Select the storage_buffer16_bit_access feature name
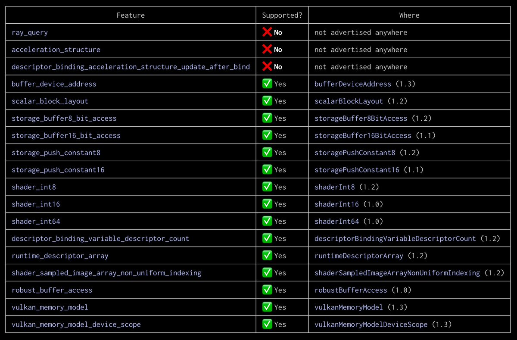 click(x=66, y=136)
